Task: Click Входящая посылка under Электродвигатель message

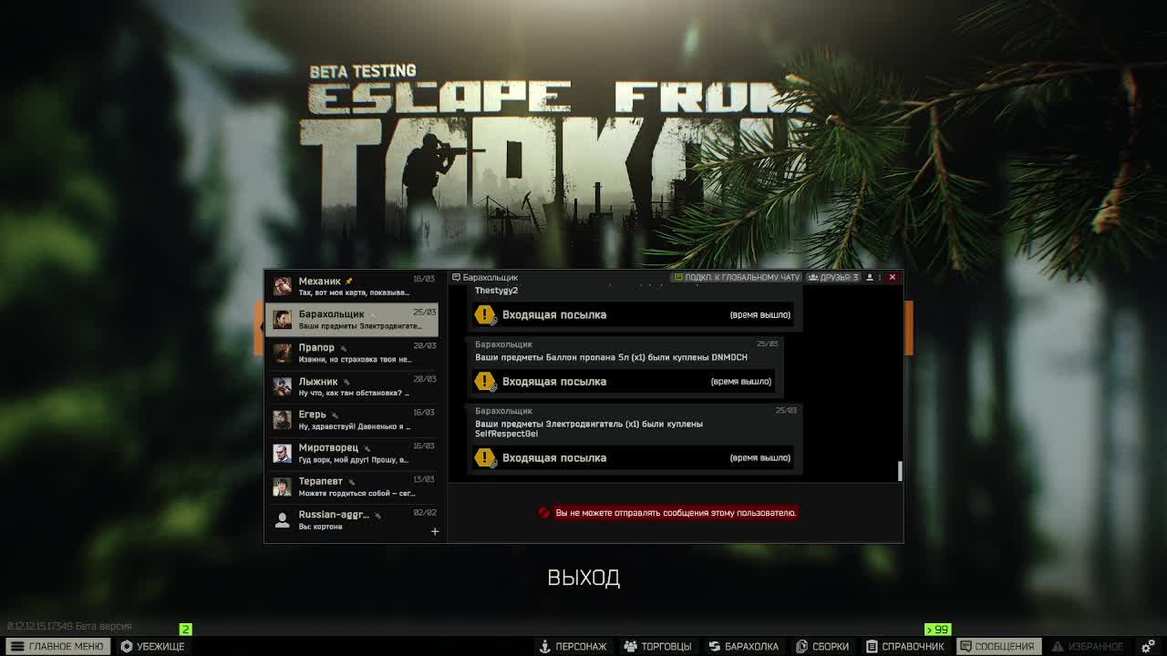Action: 554,458
